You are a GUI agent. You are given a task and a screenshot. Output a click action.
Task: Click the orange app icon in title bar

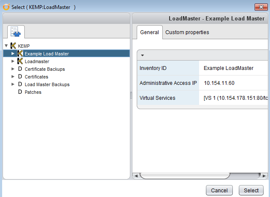point(6,7)
